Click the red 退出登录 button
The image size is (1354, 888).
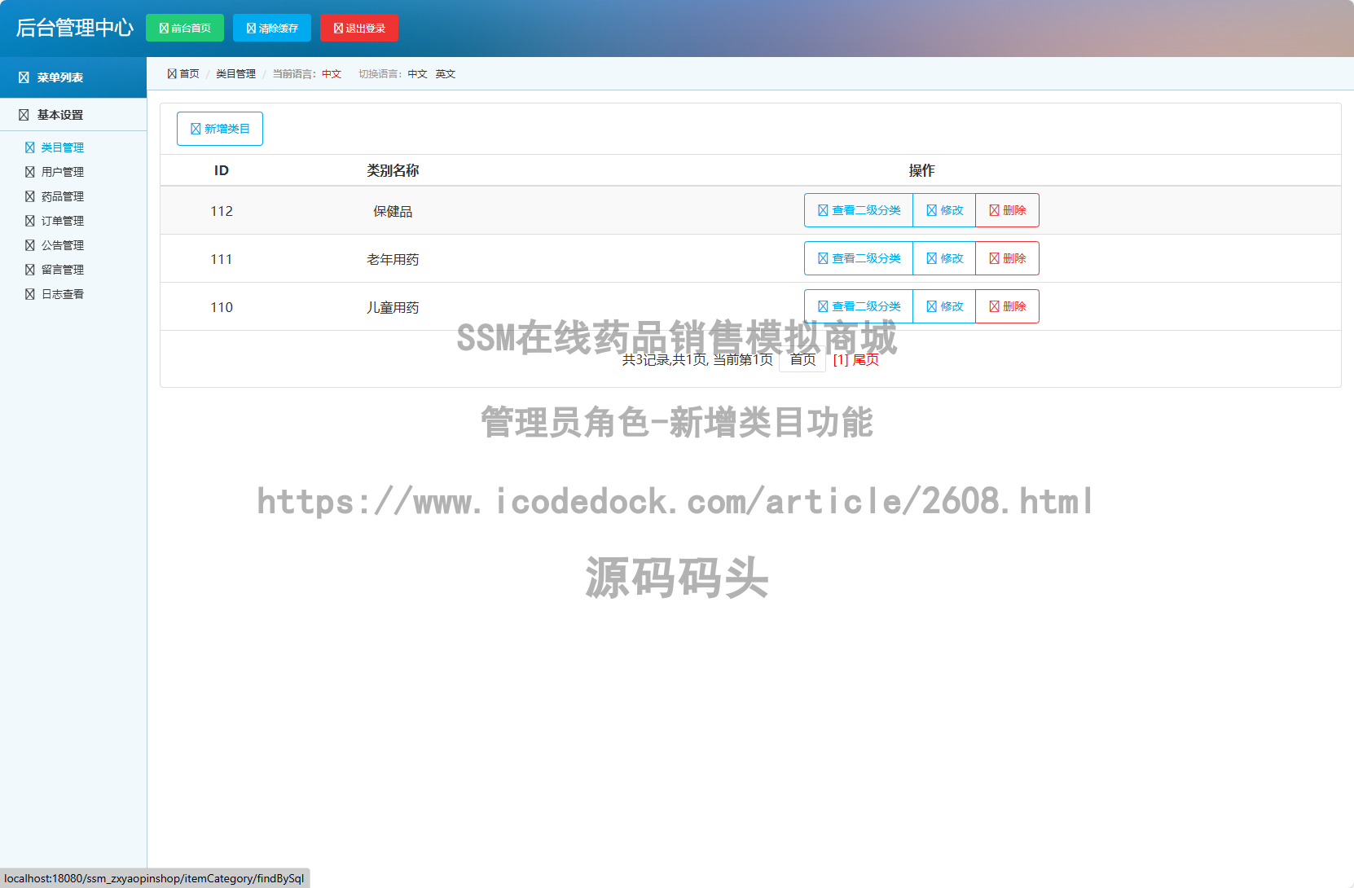click(359, 28)
